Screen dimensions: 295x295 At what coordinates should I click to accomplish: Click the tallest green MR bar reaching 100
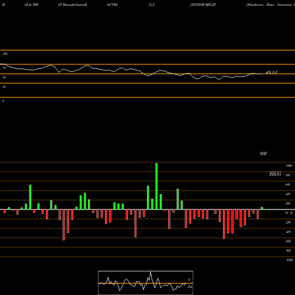[x=156, y=186]
